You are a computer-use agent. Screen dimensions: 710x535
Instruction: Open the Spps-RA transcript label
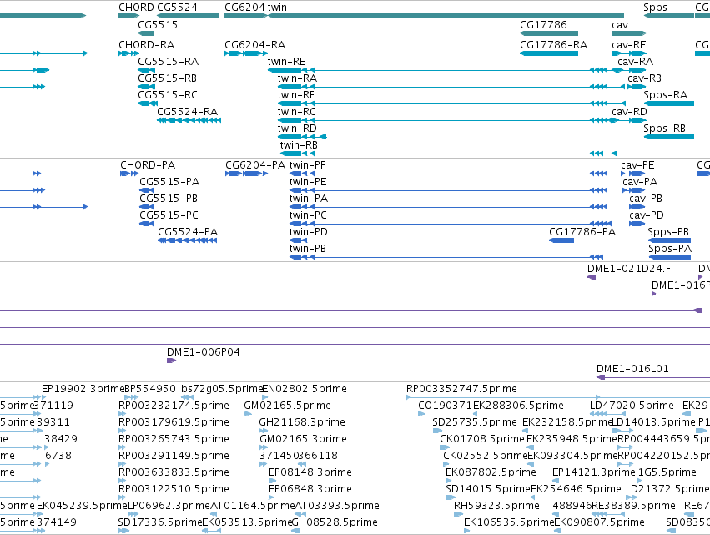pyautogui.click(x=665, y=95)
